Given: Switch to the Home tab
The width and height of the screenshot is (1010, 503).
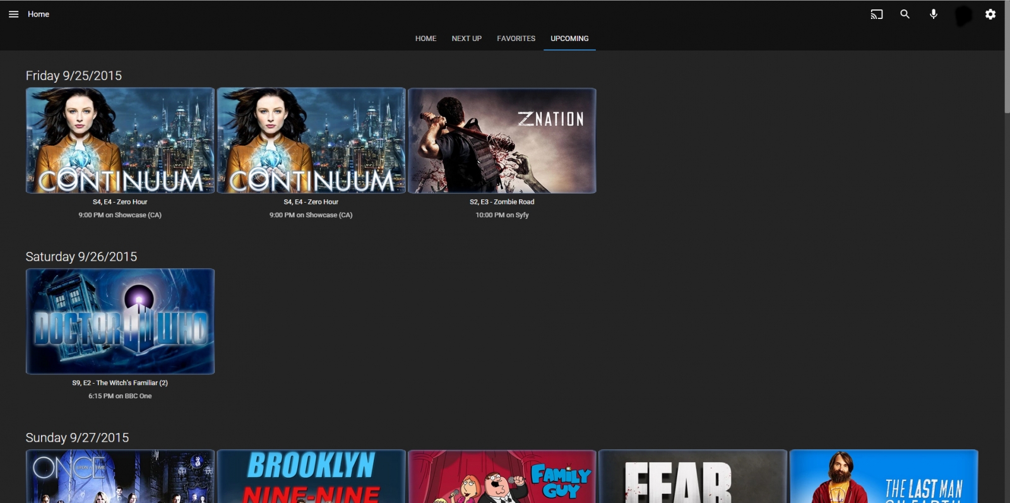Looking at the screenshot, I should (425, 38).
